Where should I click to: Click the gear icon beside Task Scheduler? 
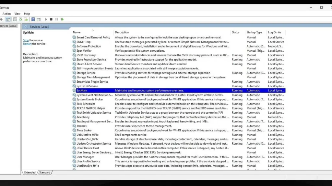click(x=74, y=104)
